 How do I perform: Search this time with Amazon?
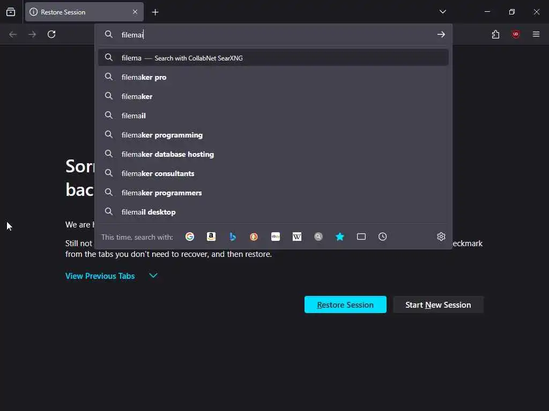click(211, 237)
